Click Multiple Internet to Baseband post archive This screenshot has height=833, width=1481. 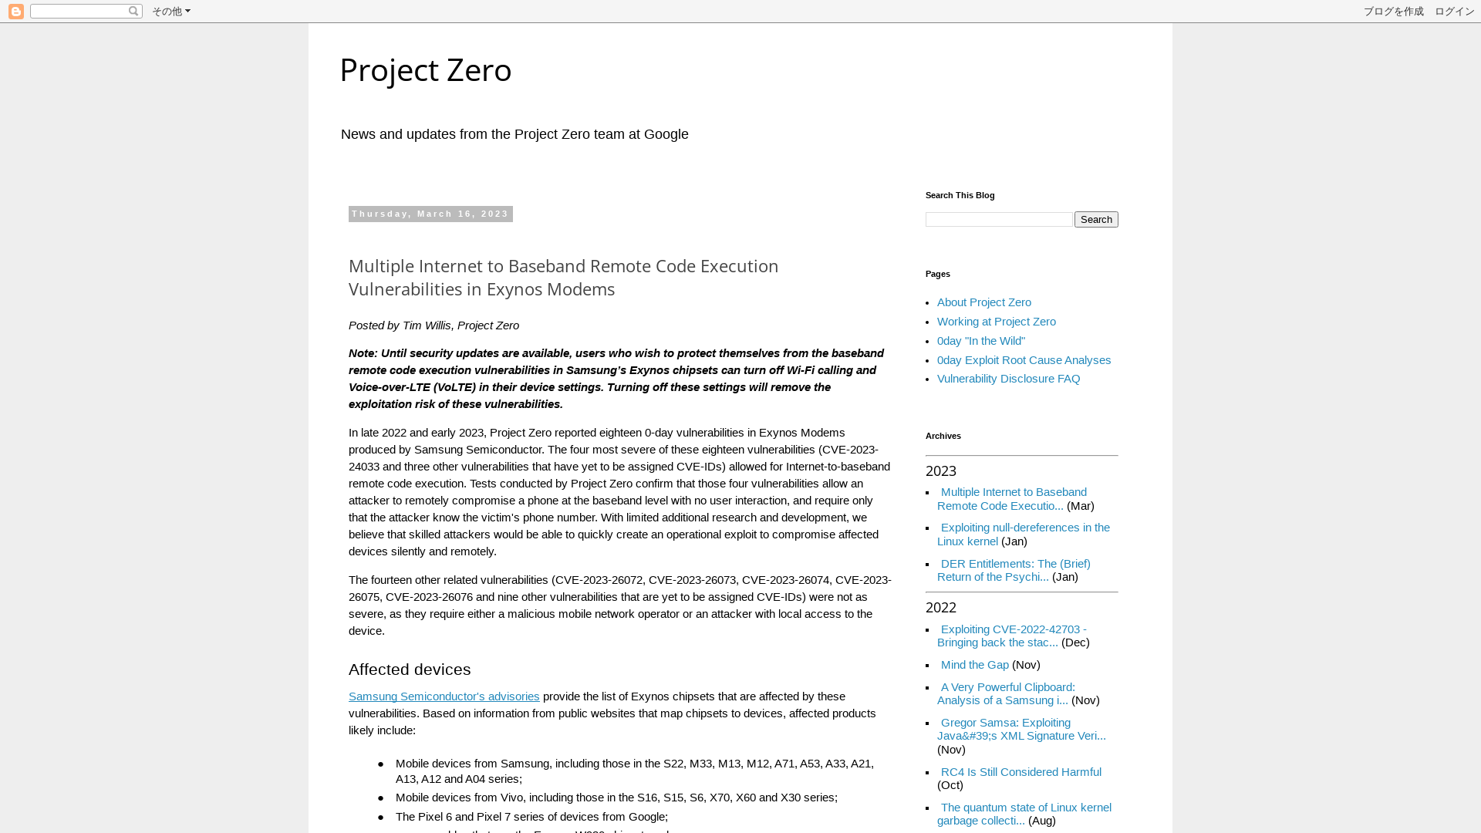[x=1011, y=498]
